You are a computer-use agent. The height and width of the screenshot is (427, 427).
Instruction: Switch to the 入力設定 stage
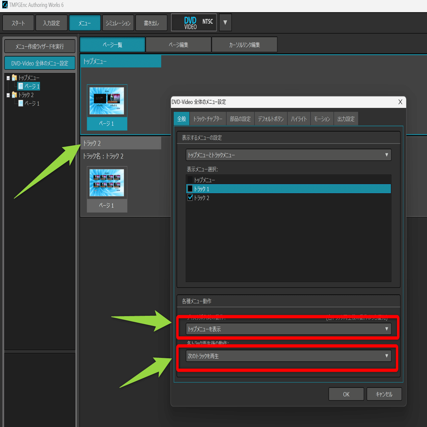tap(51, 23)
